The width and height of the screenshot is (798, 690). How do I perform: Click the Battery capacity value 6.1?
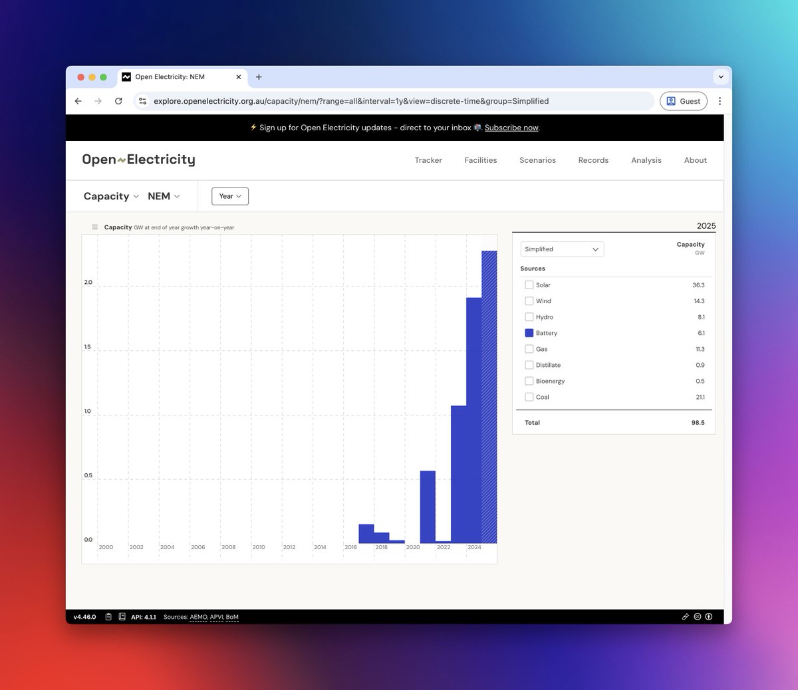coord(701,333)
